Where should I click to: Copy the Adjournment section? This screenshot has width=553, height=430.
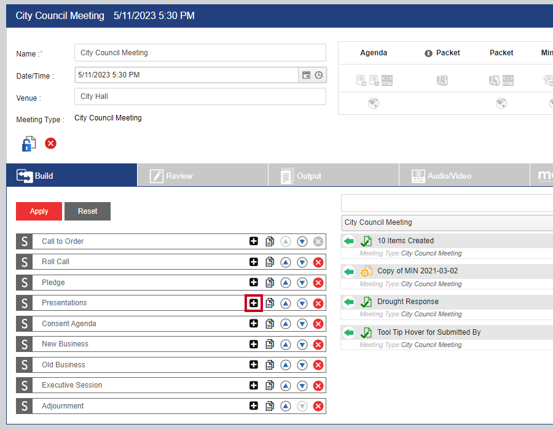(270, 406)
